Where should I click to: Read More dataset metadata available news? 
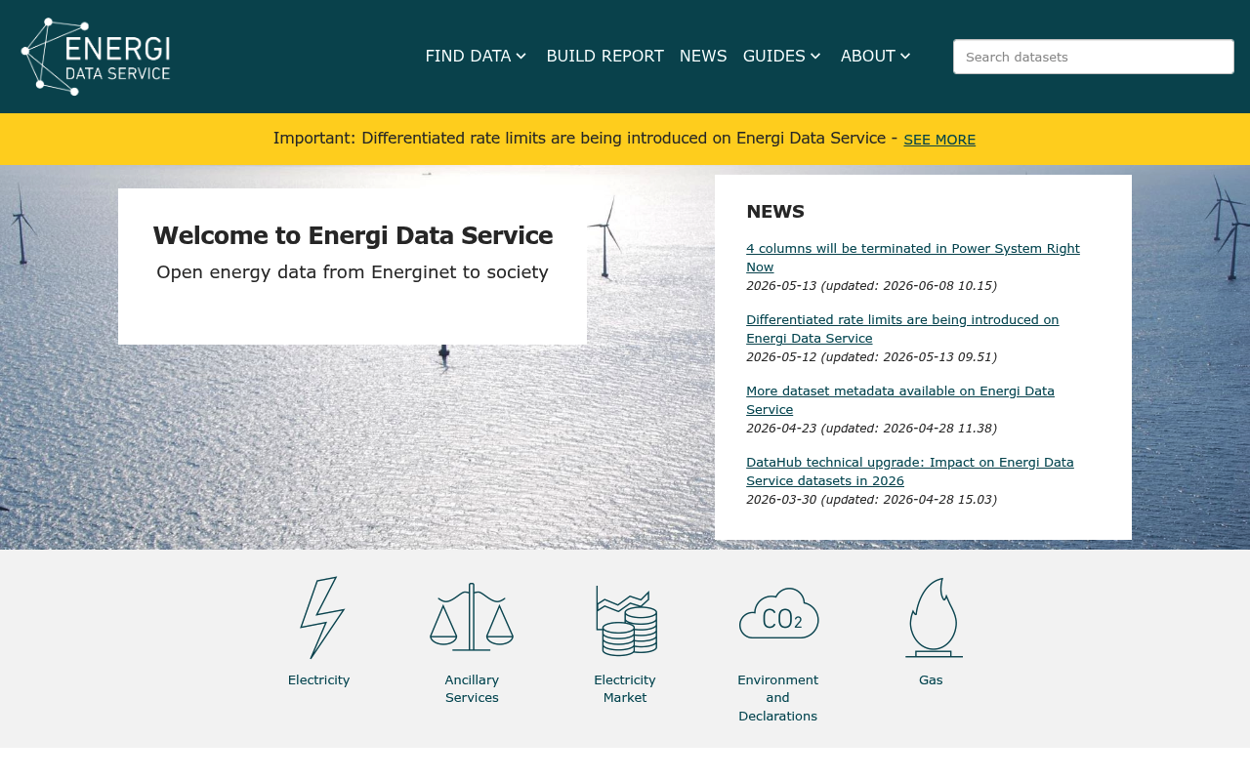pyautogui.click(x=900, y=400)
